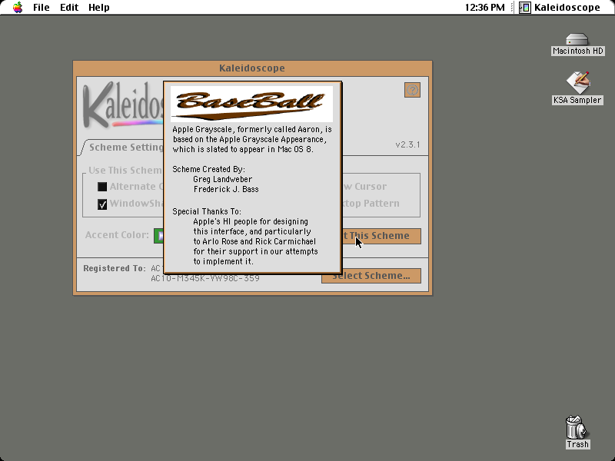Viewport: 615px width, 461px height.
Task: Open the Apple menu
Action: click(18, 8)
